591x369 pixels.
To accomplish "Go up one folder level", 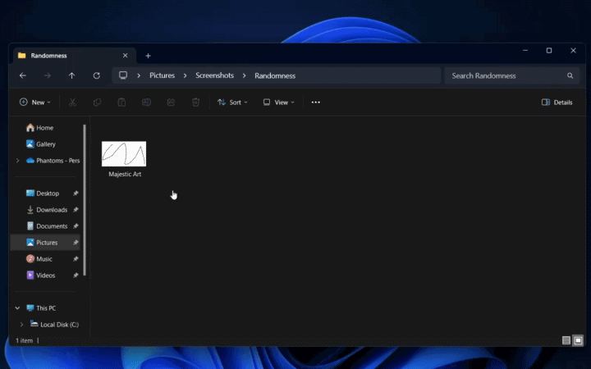I will pos(71,75).
